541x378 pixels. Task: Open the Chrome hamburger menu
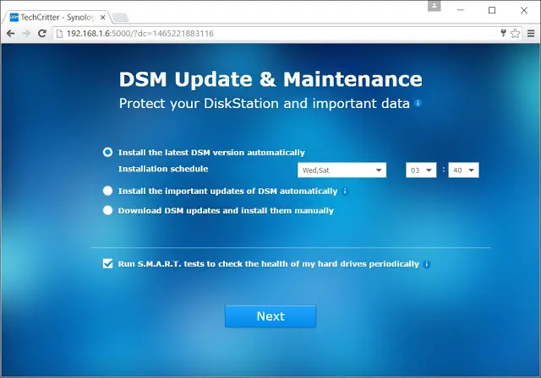coord(531,34)
